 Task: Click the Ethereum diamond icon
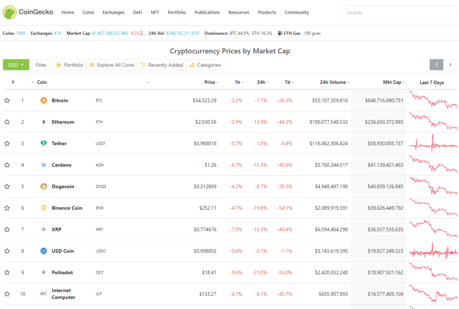(x=44, y=122)
